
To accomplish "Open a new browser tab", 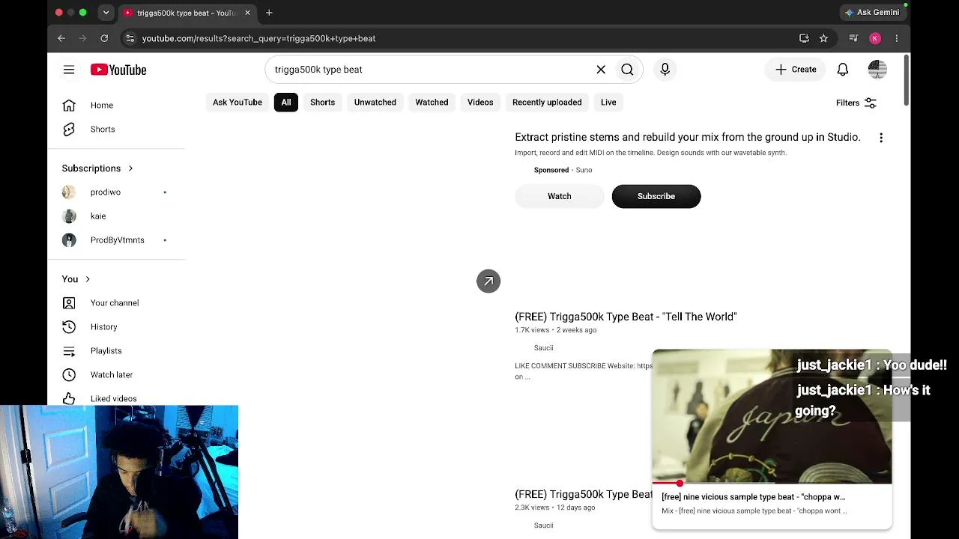I will click(x=269, y=13).
